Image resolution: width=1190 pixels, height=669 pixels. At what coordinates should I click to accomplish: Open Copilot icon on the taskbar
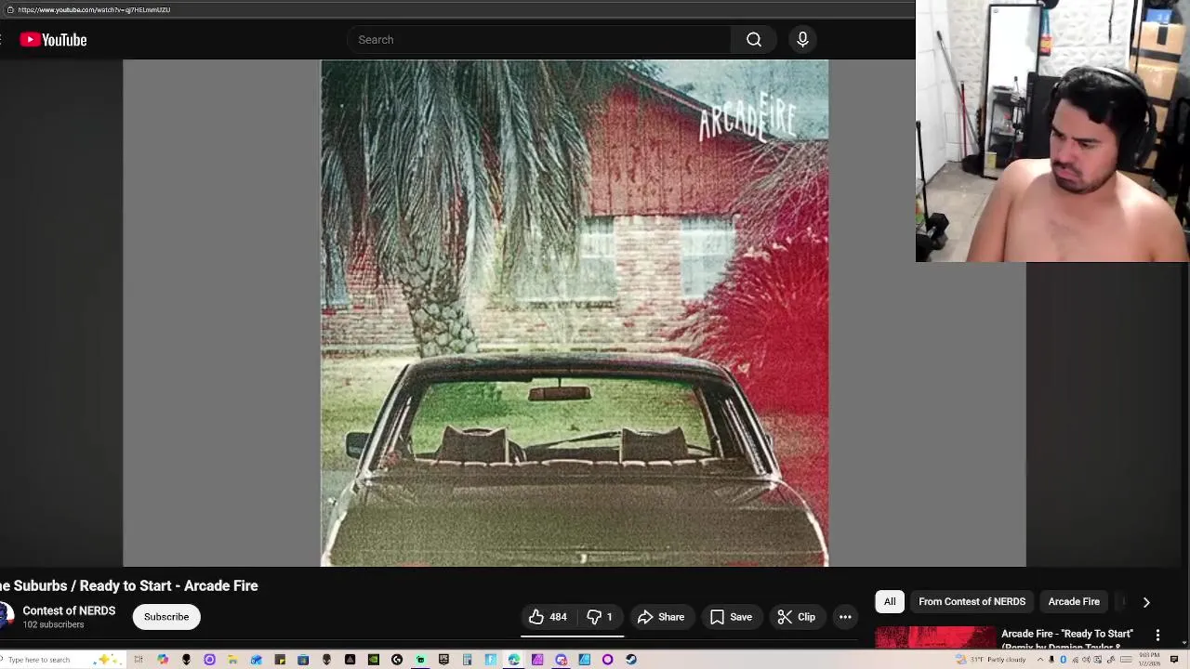tap(163, 660)
